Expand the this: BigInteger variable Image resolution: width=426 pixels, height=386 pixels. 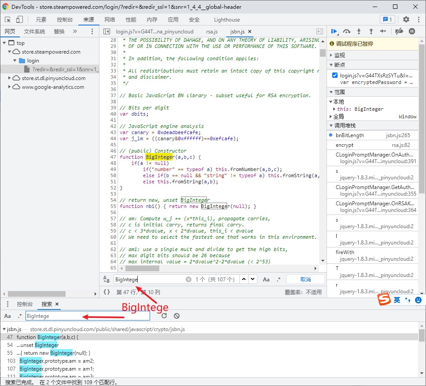point(334,109)
